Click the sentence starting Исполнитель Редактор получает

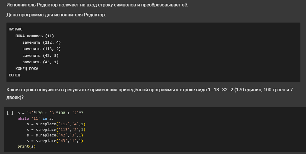coord(97,5)
